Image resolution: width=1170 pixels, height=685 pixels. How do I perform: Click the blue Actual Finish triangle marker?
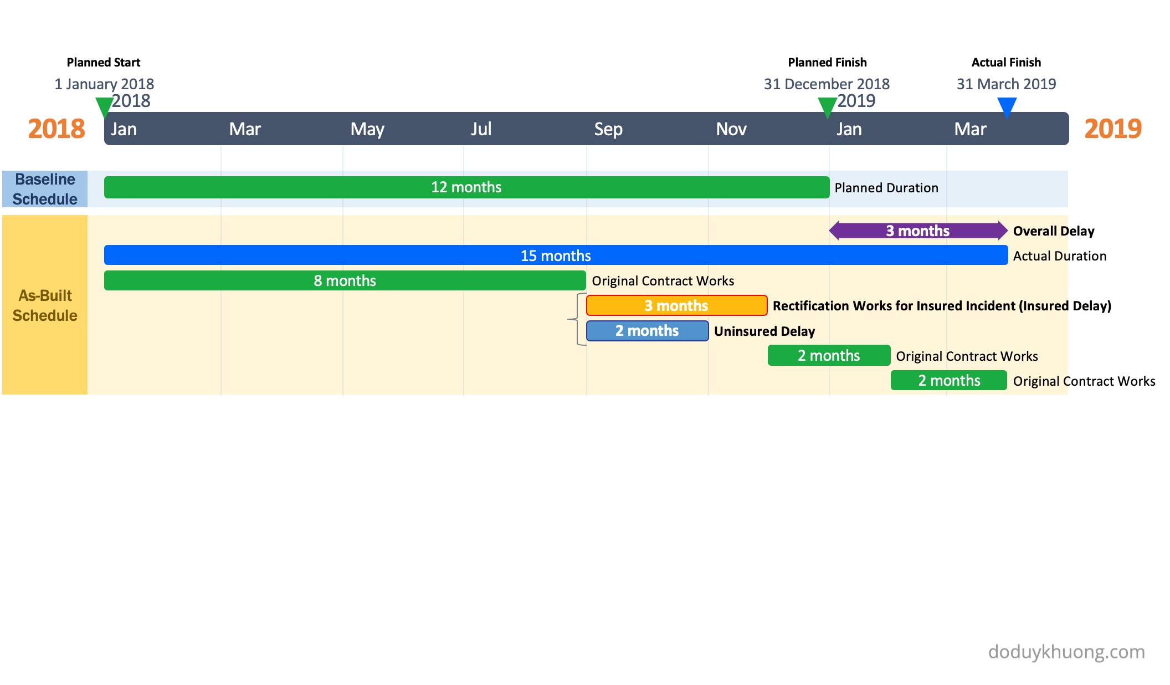[1007, 106]
